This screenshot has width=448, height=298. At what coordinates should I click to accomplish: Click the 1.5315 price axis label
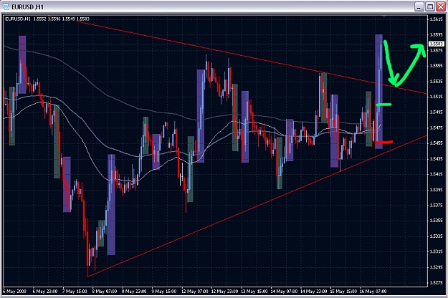tap(437, 251)
